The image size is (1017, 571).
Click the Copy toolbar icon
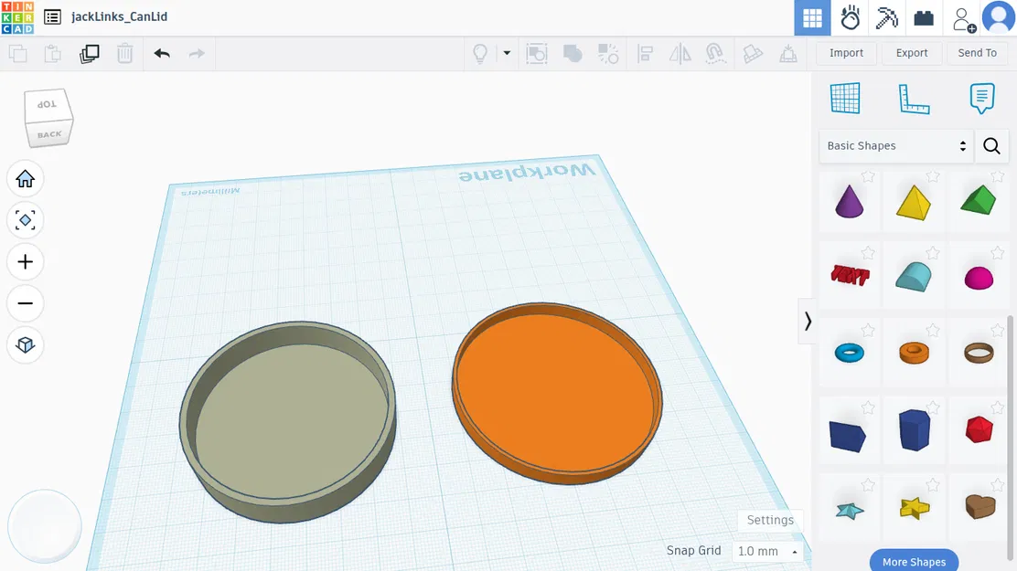(x=18, y=54)
